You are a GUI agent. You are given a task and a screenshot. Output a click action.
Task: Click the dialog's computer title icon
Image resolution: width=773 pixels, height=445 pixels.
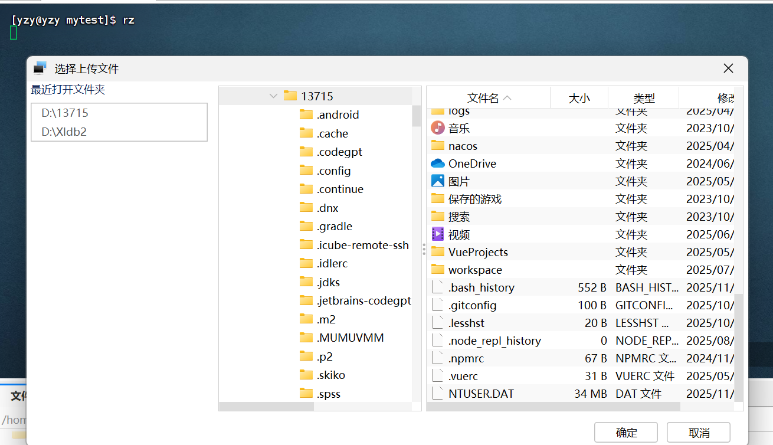(40, 68)
